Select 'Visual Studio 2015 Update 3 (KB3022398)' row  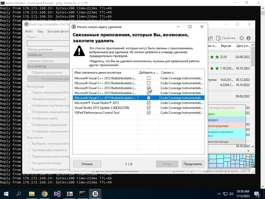coord(139,108)
